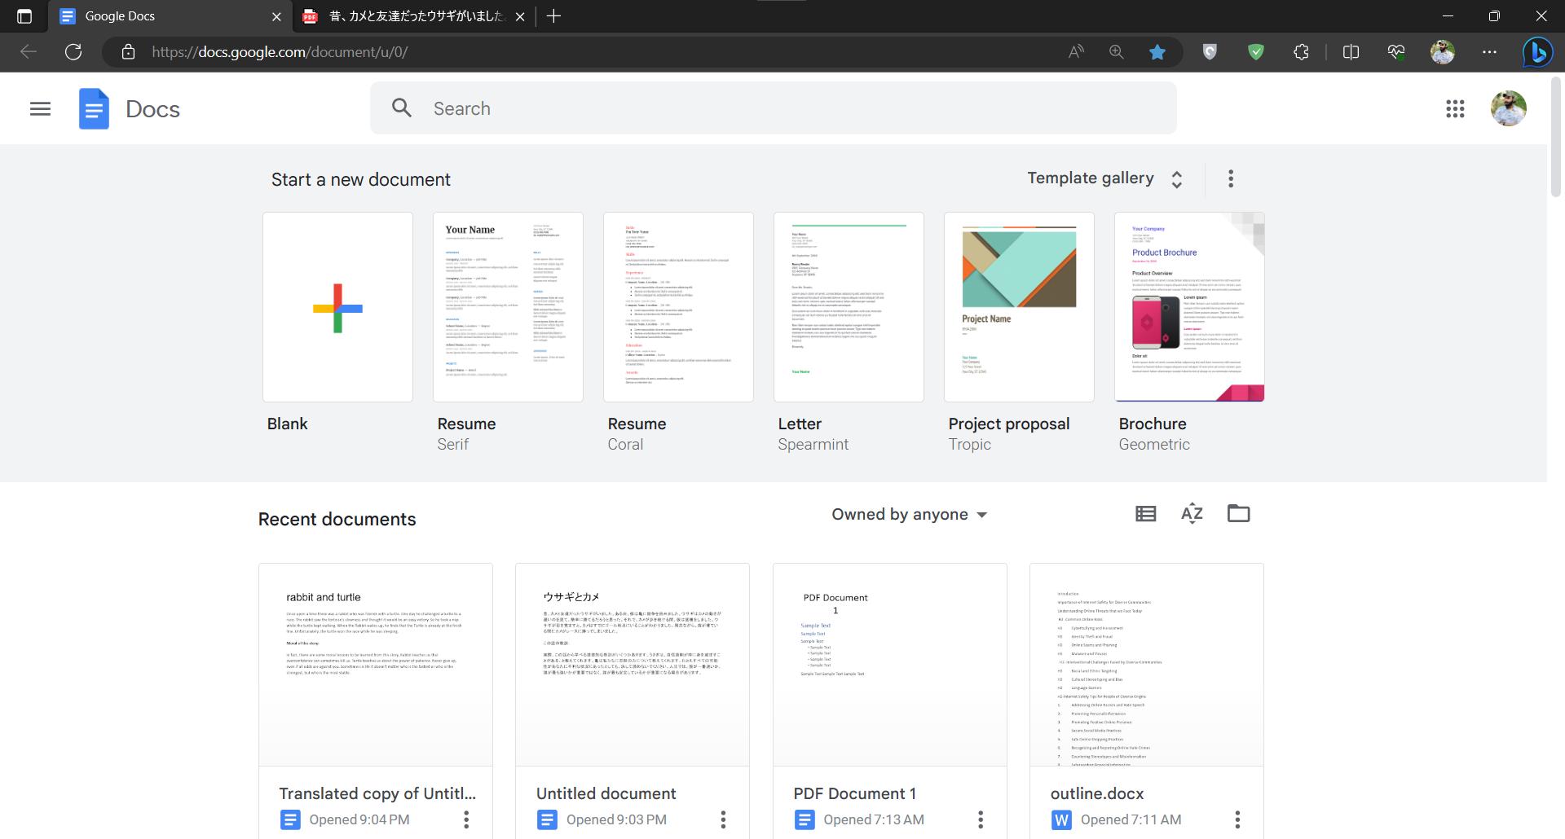Expand the Template gallery with its arrows
The width and height of the screenshot is (1565, 839).
coord(1176,178)
